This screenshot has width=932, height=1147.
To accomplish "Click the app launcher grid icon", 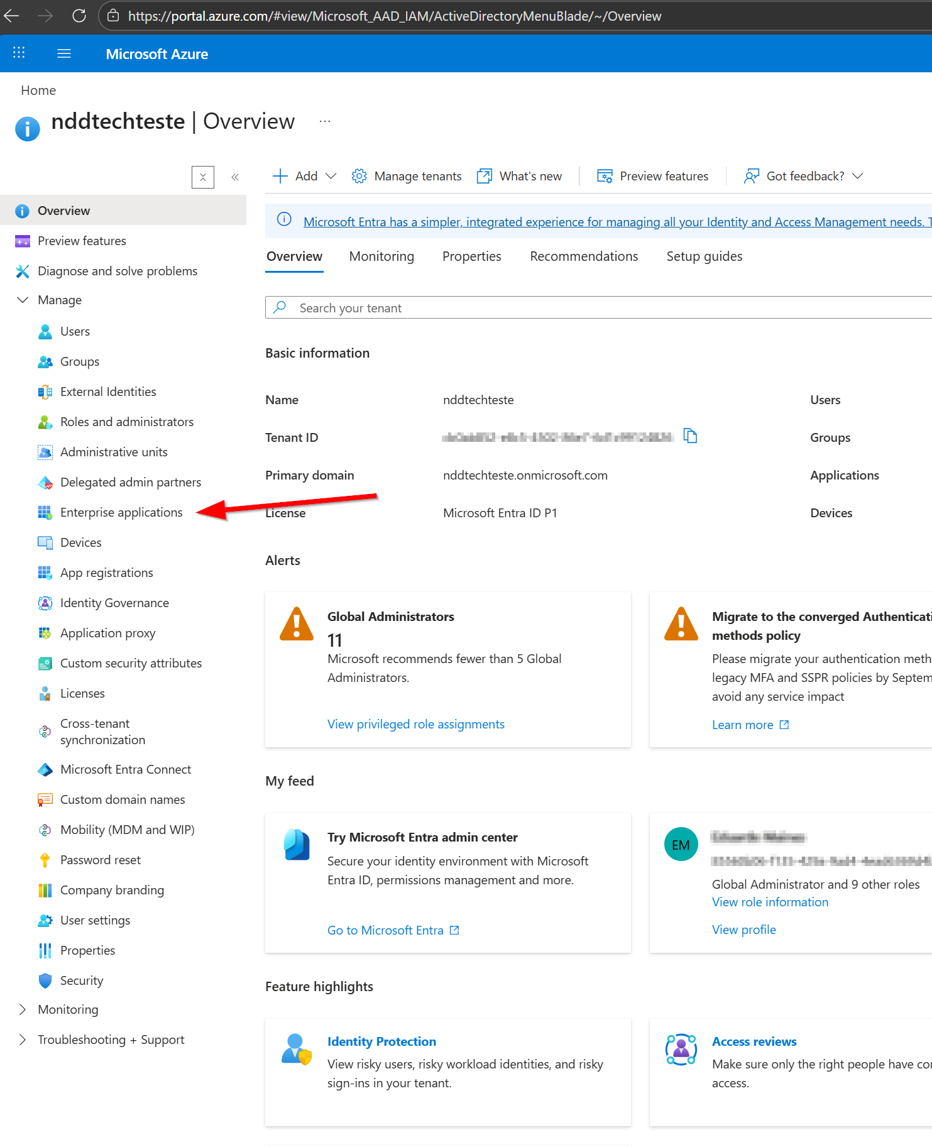I will pyautogui.click(x=19, y=53).
